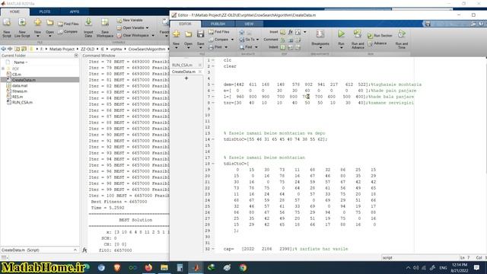Click Matlab Project in address path

click(x=62, y=49)
